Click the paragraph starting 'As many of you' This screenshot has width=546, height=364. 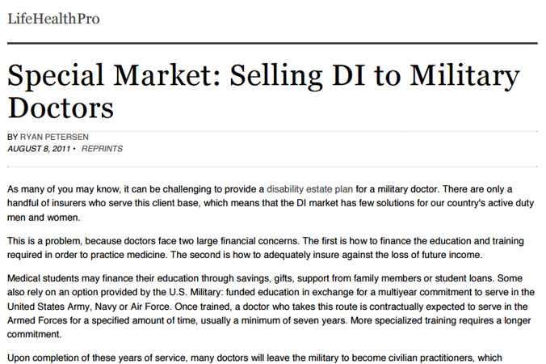click(x=271, y=203)
